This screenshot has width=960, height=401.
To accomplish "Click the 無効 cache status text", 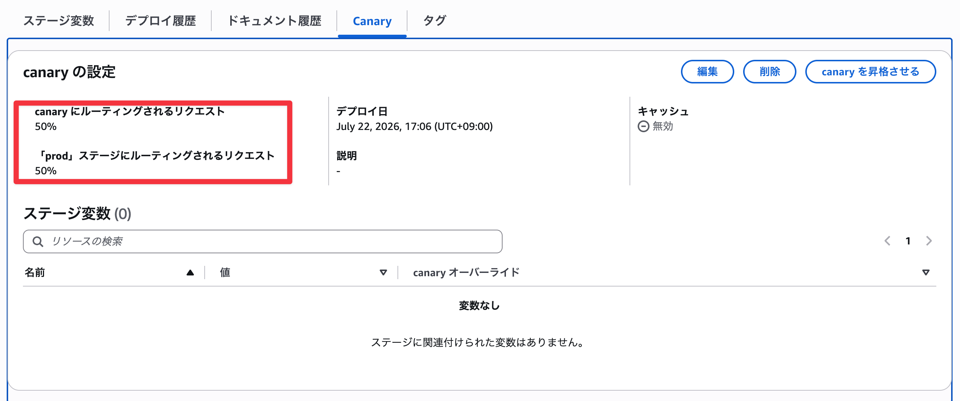I will click(662, 127).
